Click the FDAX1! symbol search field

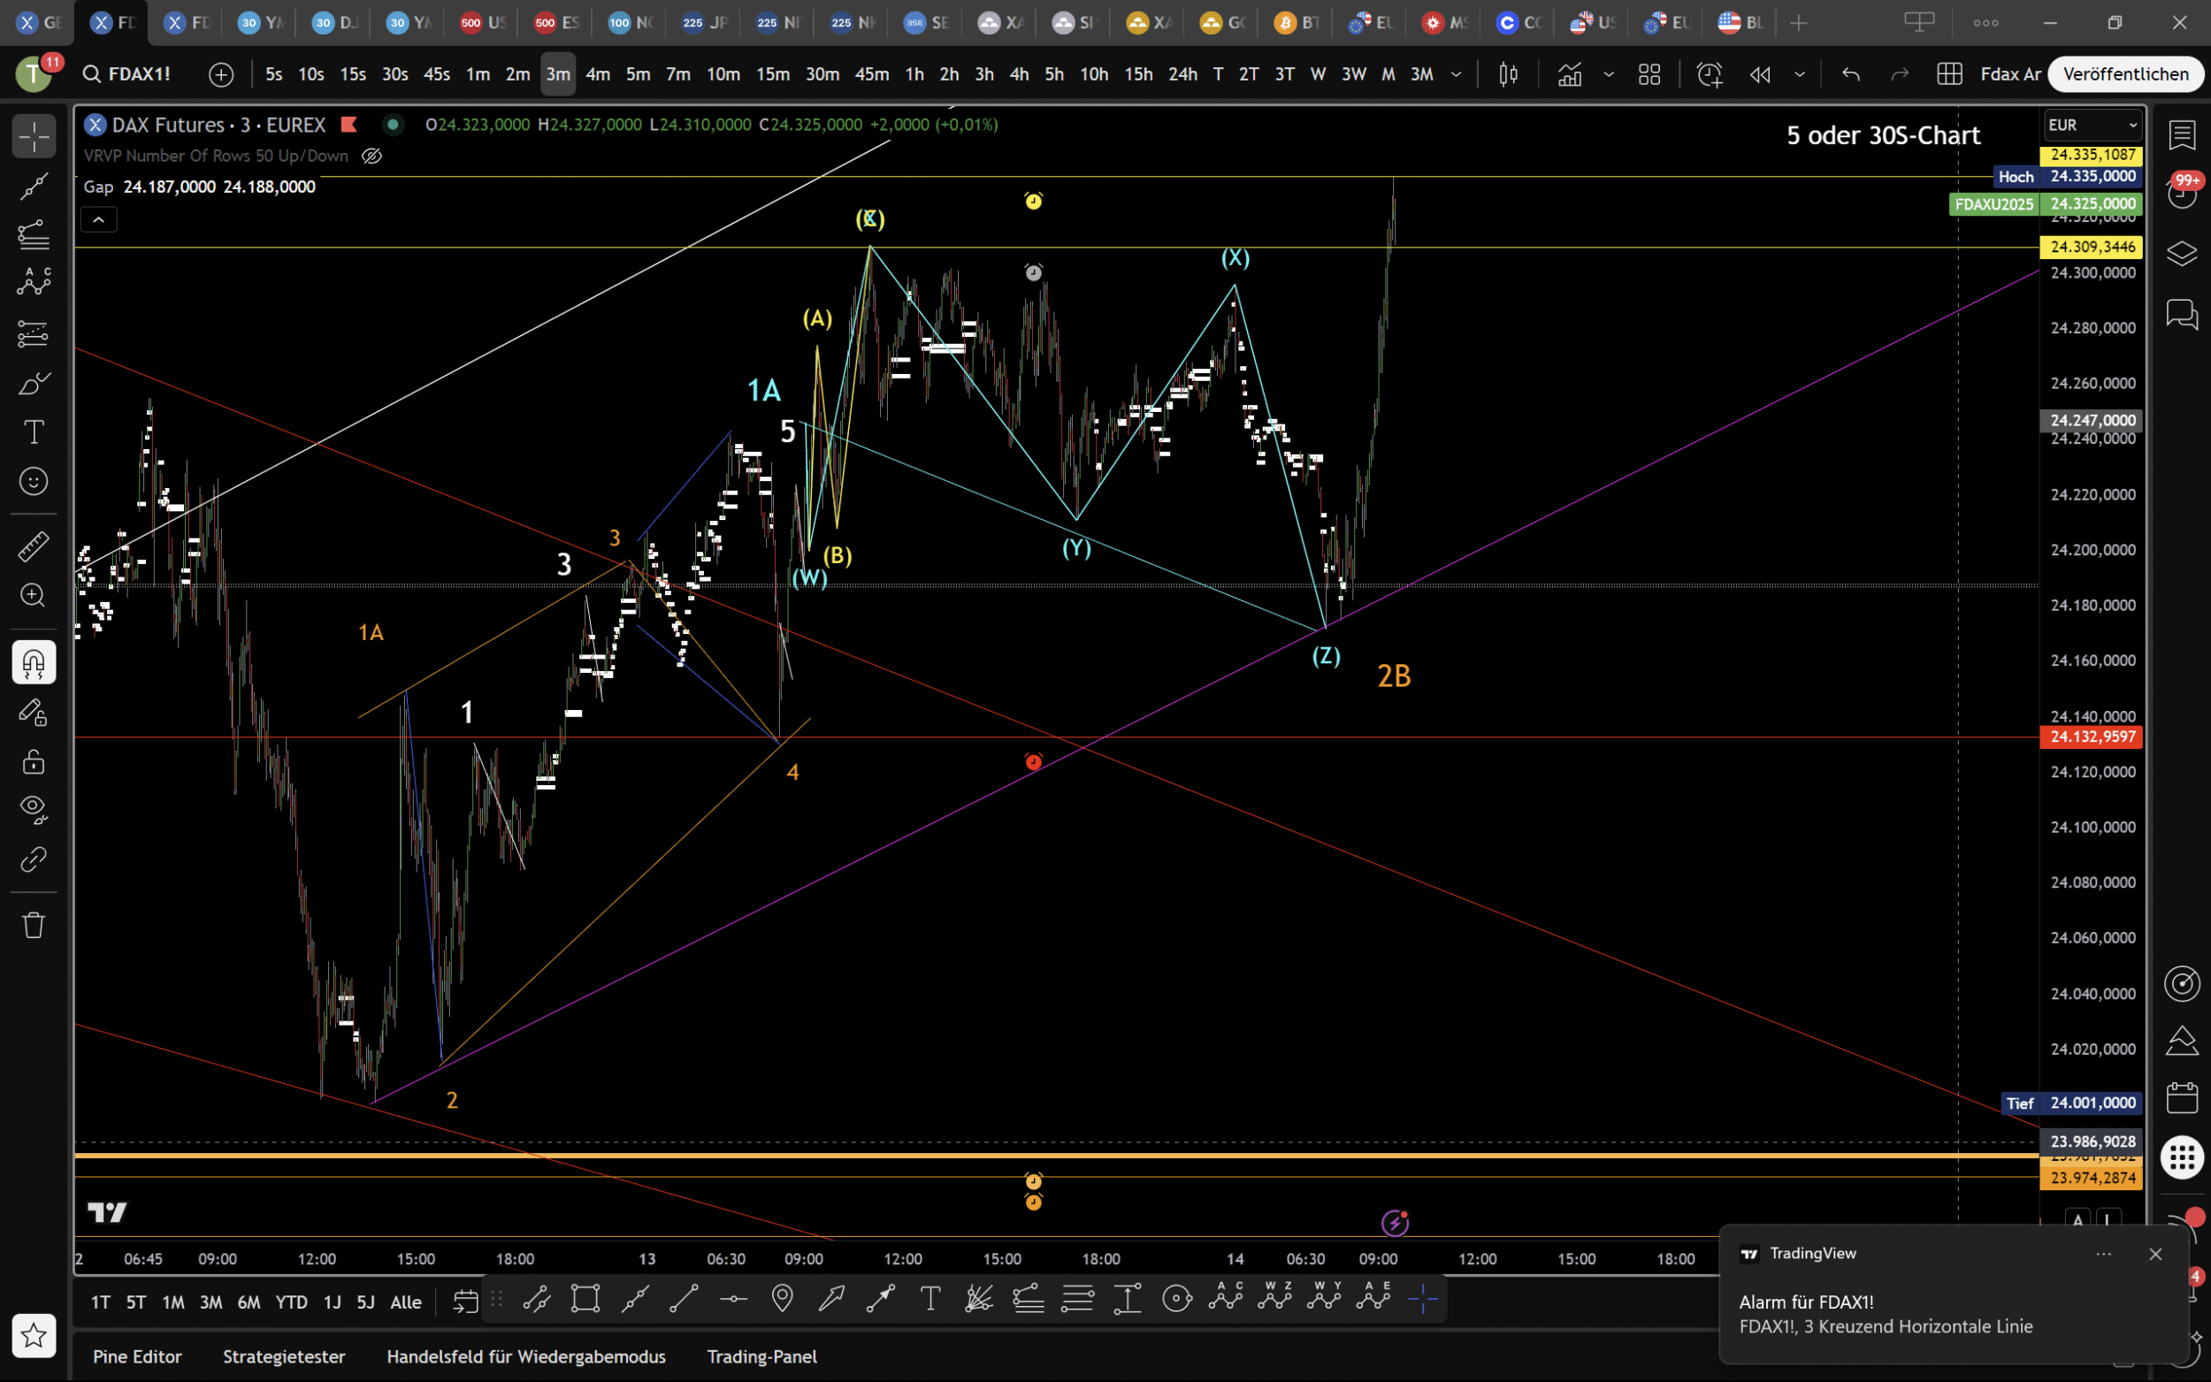(138, 74)
